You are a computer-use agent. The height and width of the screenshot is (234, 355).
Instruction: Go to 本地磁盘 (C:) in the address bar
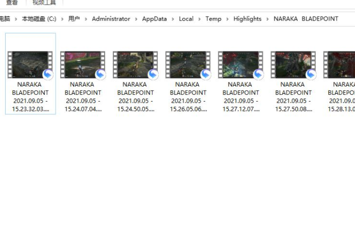coord(39,19)
